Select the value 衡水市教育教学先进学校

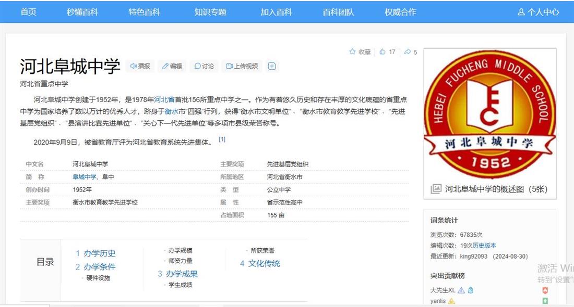105,202
